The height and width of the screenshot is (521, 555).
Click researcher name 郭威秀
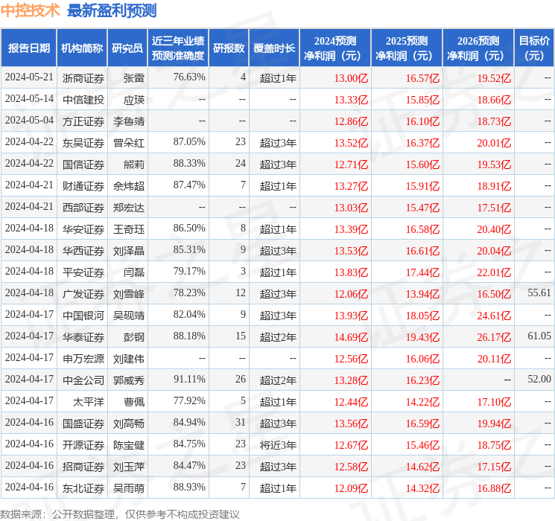point(129,380)
